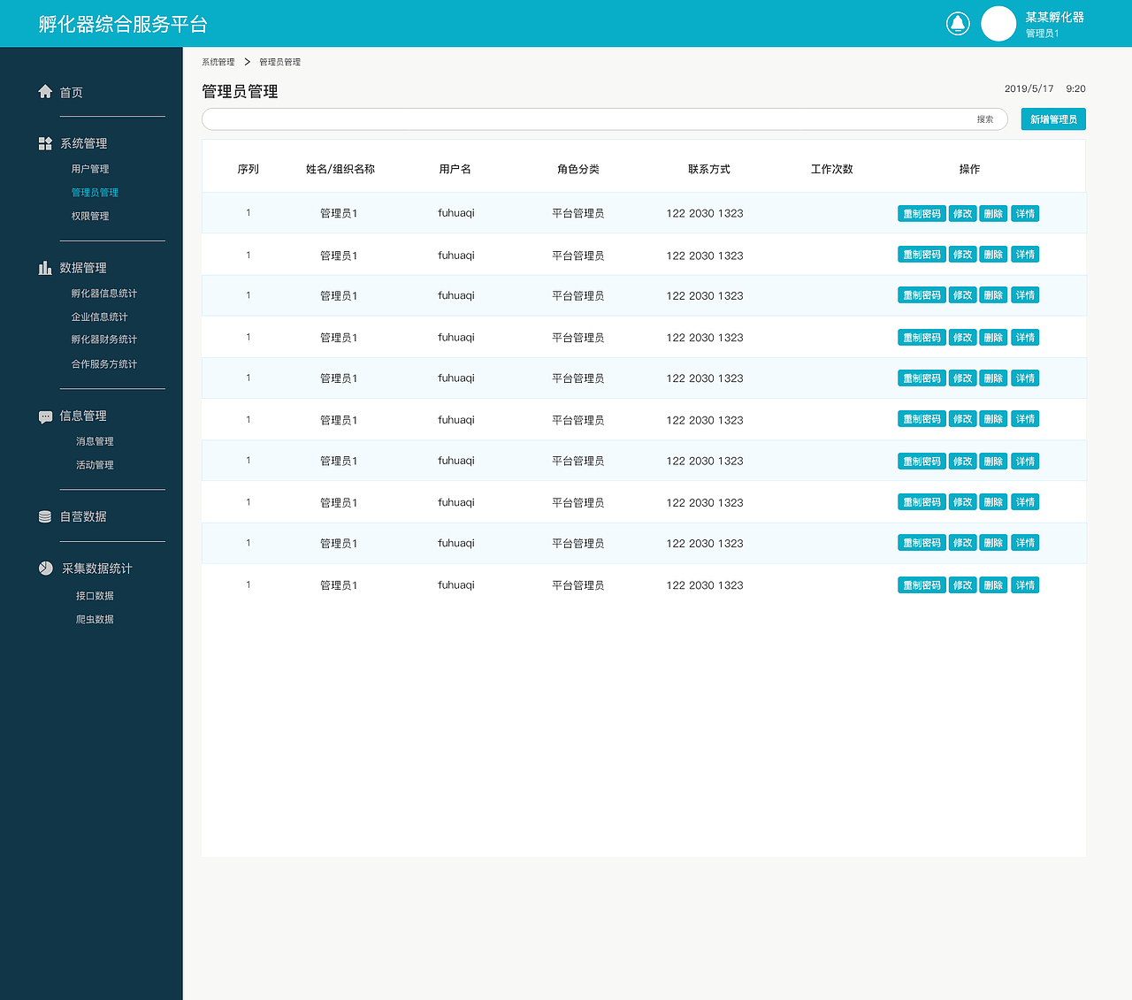Click the 信息管理 speech bubble icon
Viewport: 1132px width, 1000px height.
45,416
